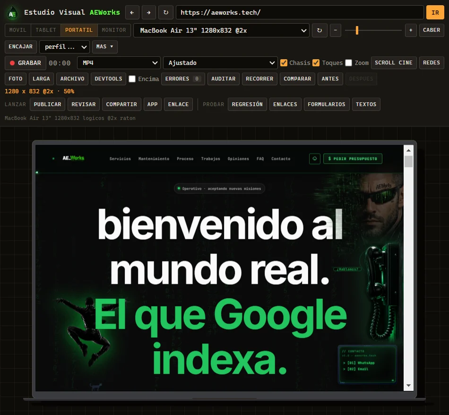The width and height of the screenshot is (449, 415).
Task: Click the LARGA capture button
Action: [41, 79]
